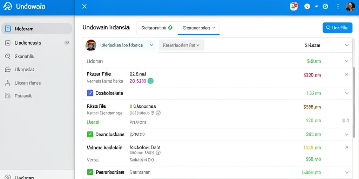This screenshot has height=179, width=359.
Task: Switch to the Sałaronnaatt tab
Action: pos(157,28)
